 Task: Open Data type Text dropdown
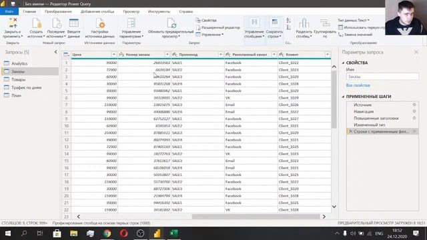(x=354, y=21)
